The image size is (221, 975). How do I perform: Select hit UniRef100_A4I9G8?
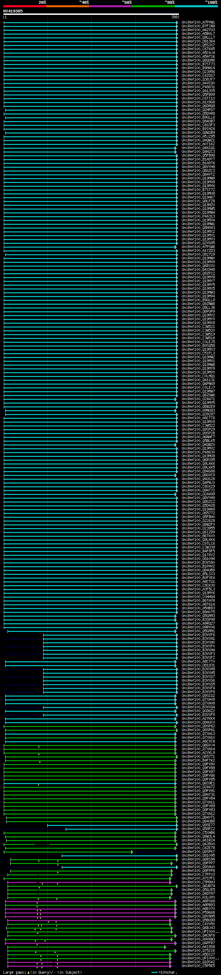coord(198,947)
